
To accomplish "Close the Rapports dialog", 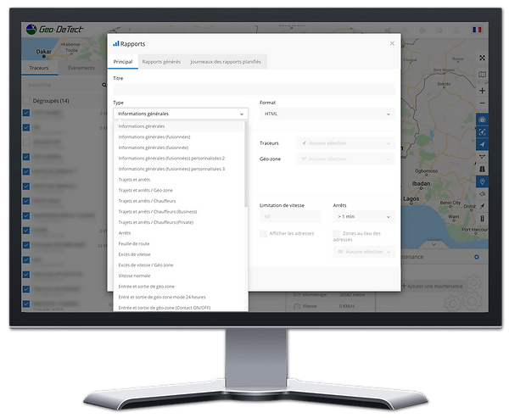I will [x=392, y=43].
